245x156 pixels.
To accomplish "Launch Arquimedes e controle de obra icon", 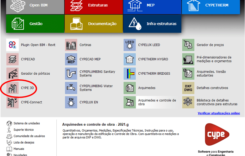I will (x=130, y=102).
